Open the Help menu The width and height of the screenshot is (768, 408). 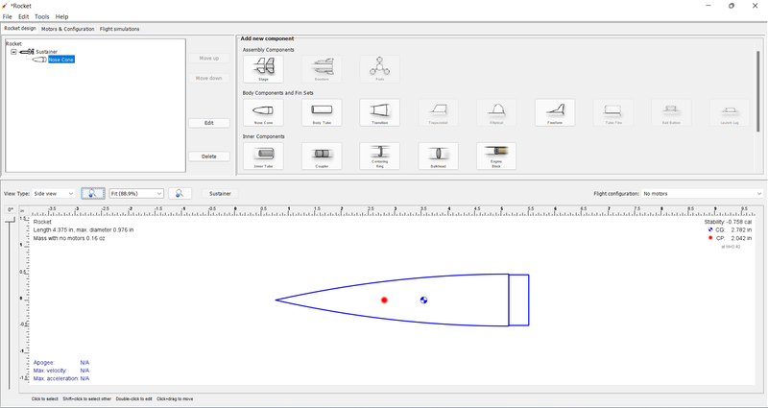click(x=61, y=16)
